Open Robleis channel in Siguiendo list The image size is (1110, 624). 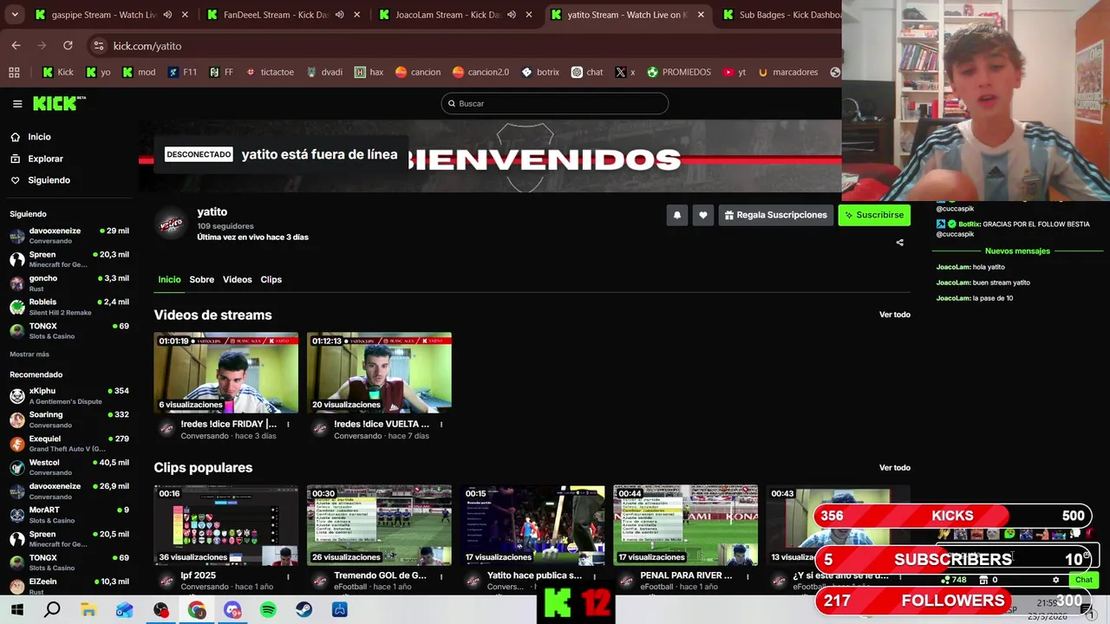tap(69, 307)
